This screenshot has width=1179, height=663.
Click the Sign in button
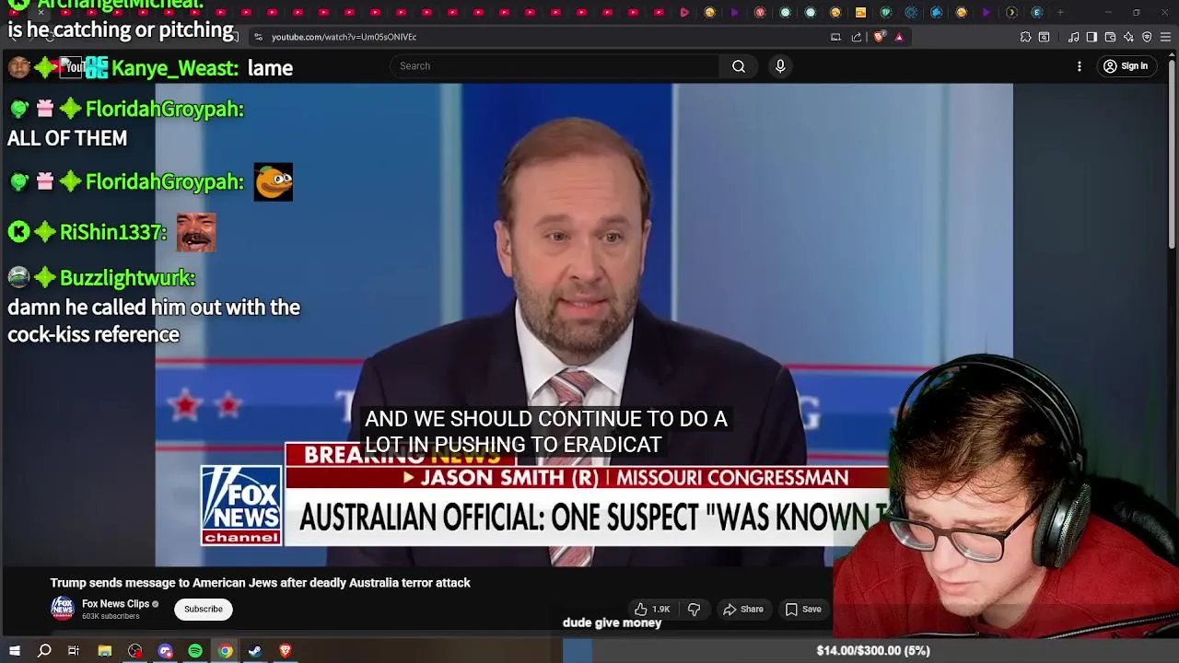click(x=1126, y=66)
